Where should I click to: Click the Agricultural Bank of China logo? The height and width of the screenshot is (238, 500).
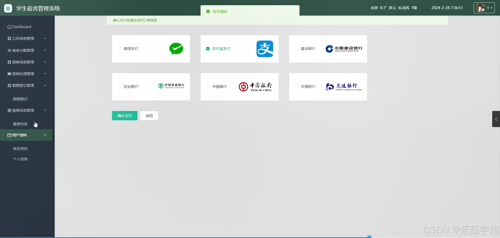click(x=171, y=86)
